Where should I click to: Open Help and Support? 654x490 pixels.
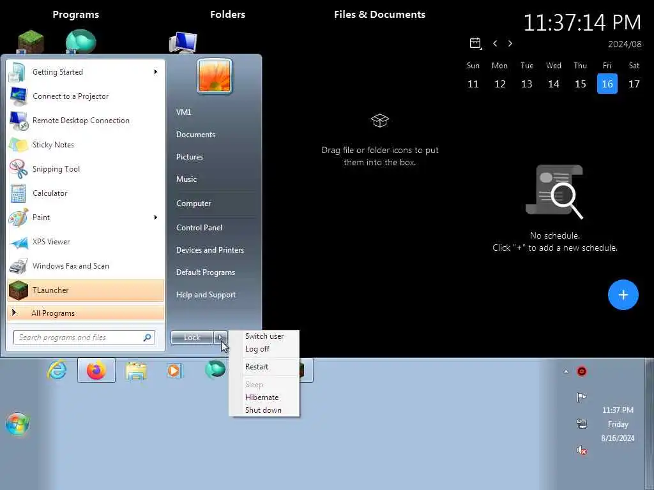(x=206, y=295)
